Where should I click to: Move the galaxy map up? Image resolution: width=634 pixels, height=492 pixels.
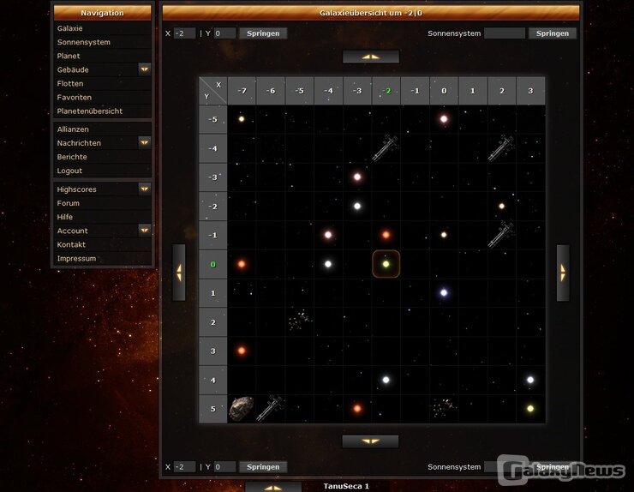pos(371,57)
